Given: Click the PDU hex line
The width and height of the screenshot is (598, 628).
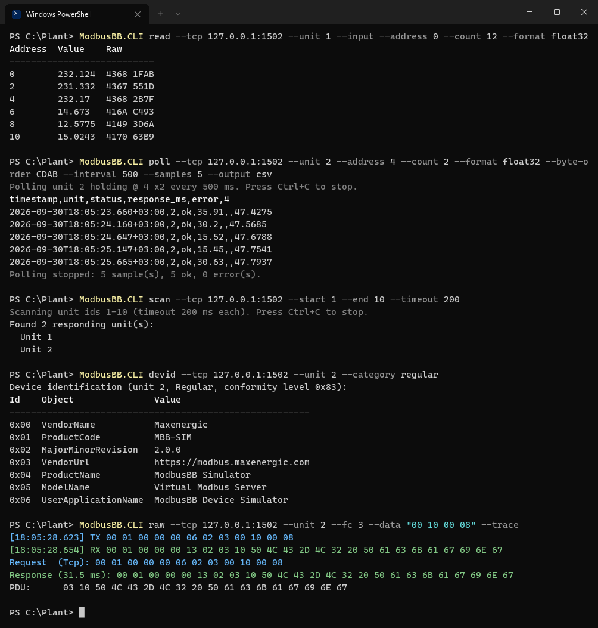Looking at the screenshot, I should tap(179, 587).
